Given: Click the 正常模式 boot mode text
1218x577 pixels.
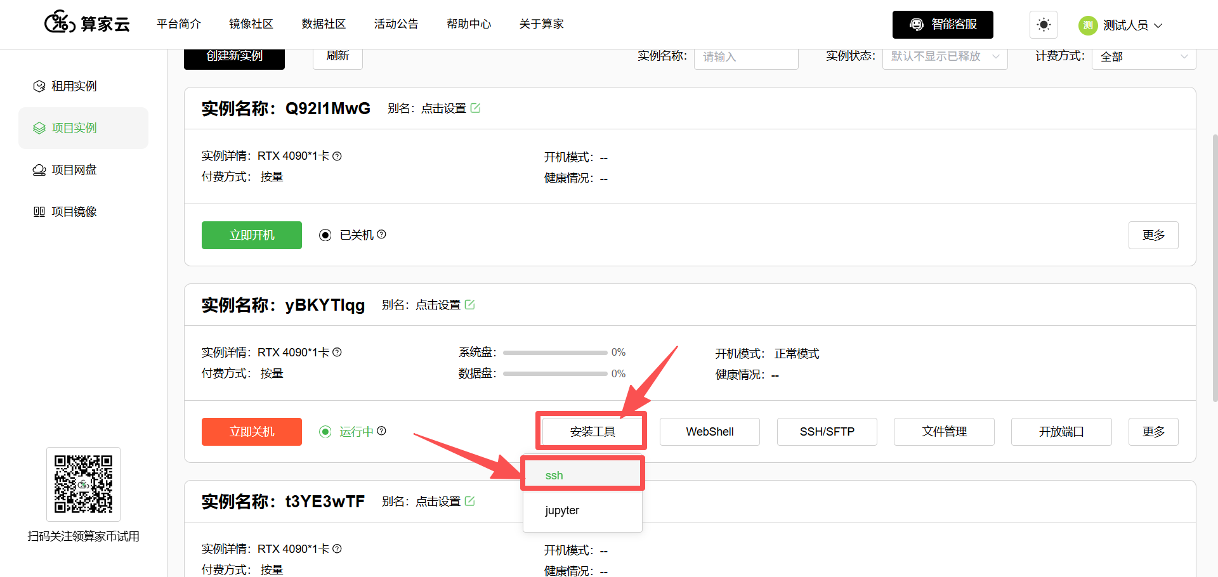Looking at the screenshot, I should [x=797, y=354].
